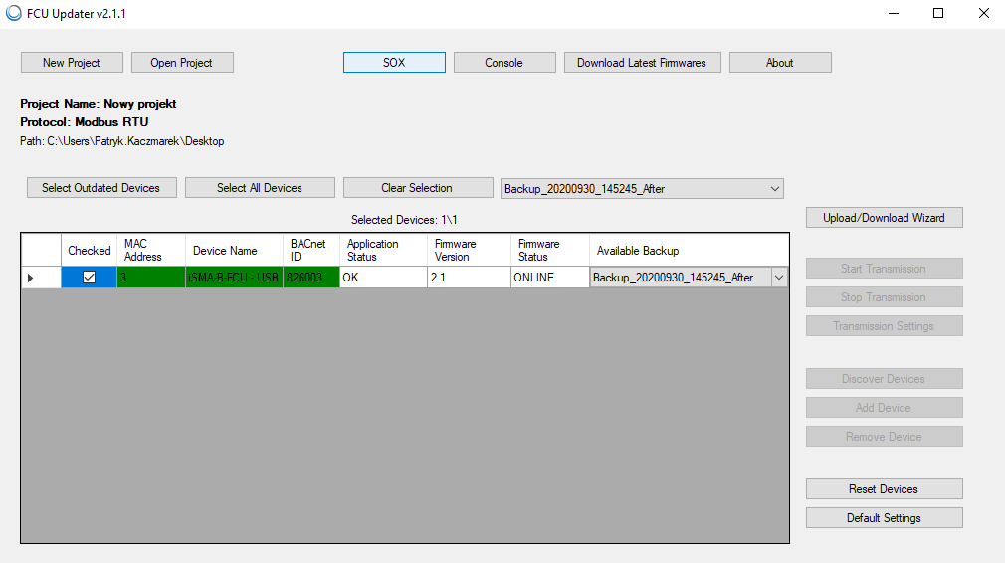
Task: Click the FCU Updater app icon in title bar
Action: (x=13, y=14)
